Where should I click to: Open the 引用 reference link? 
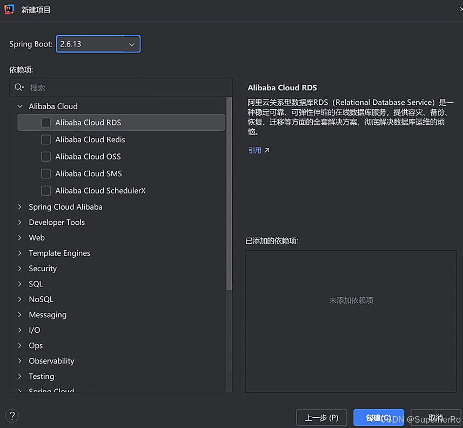point(255,150)
